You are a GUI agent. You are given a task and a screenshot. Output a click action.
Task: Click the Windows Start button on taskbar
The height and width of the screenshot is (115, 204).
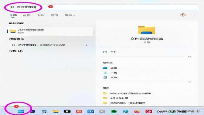pos(21,111)
